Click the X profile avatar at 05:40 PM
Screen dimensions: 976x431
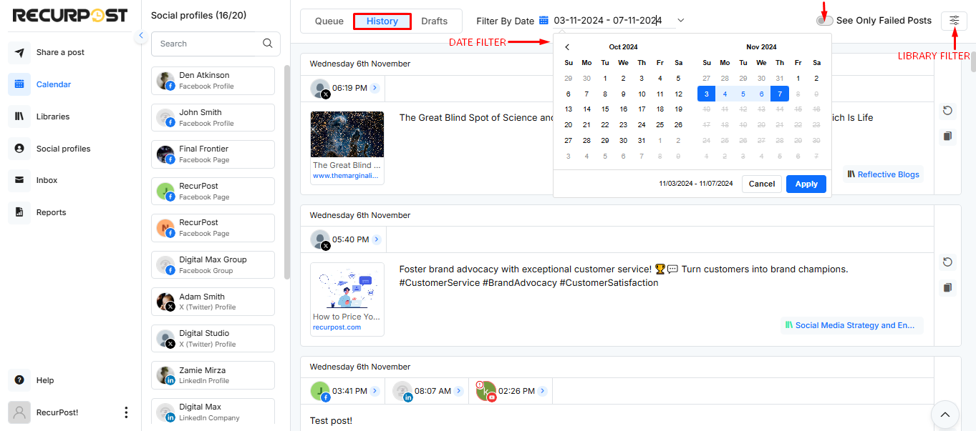(320, 240)
